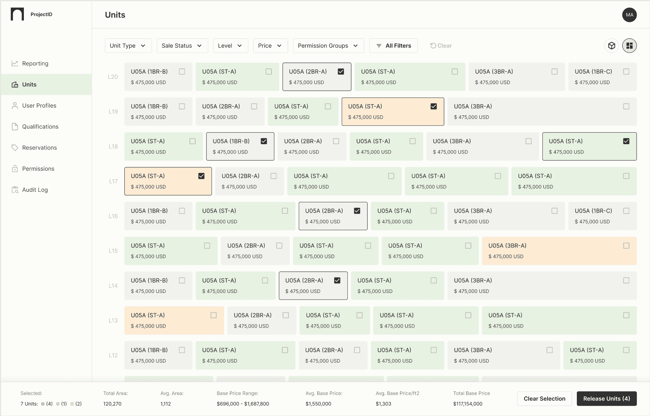
Task: Check the L15 U05A (3BR-A) unit checkbox
Action: pos(626,246)
